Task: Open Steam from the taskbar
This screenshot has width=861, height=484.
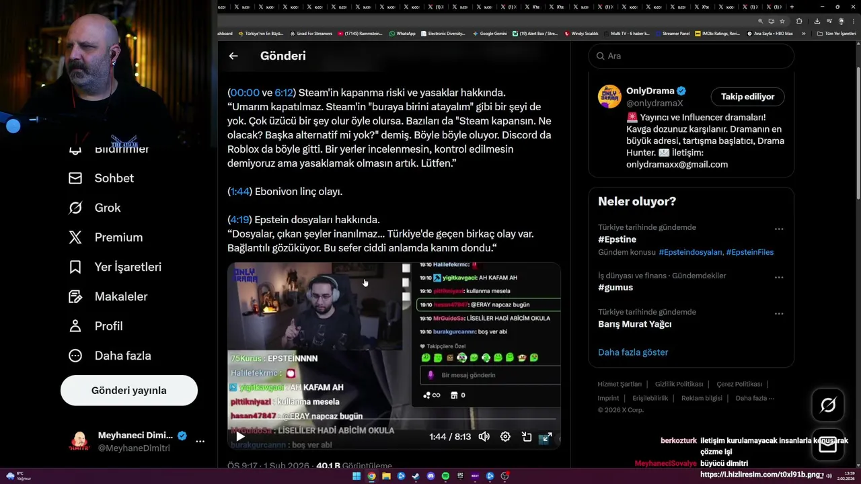Action: [416, 476]
